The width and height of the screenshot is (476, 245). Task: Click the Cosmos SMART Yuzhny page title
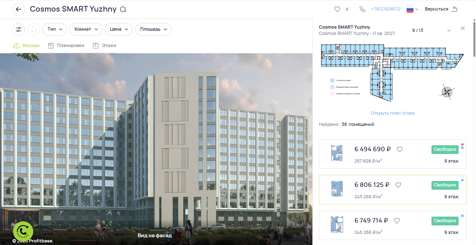coord(73,9)
